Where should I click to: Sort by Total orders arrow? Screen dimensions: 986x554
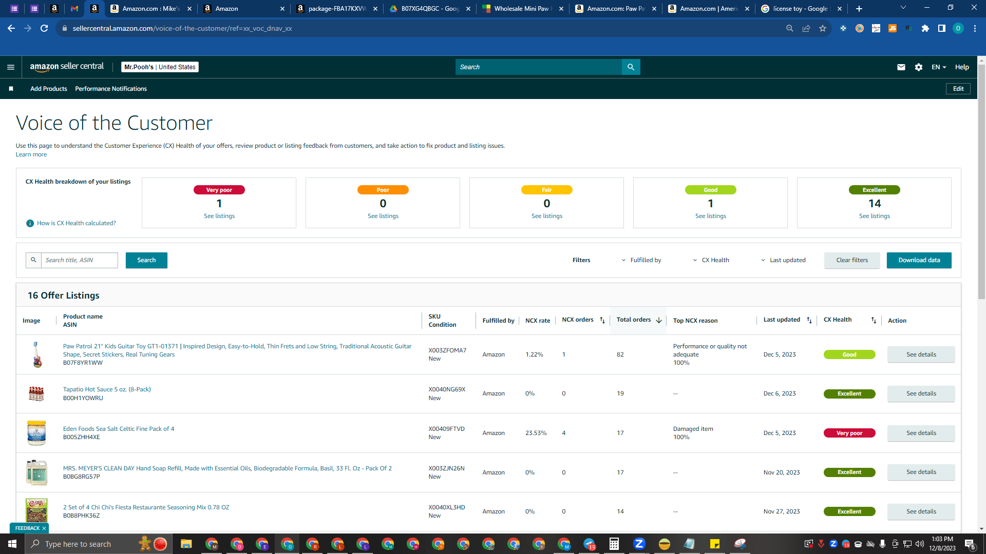[x=659, y=320]
